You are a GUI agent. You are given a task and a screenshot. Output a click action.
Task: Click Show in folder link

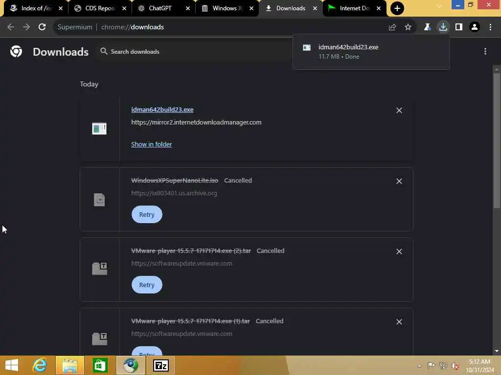[152, 144]
